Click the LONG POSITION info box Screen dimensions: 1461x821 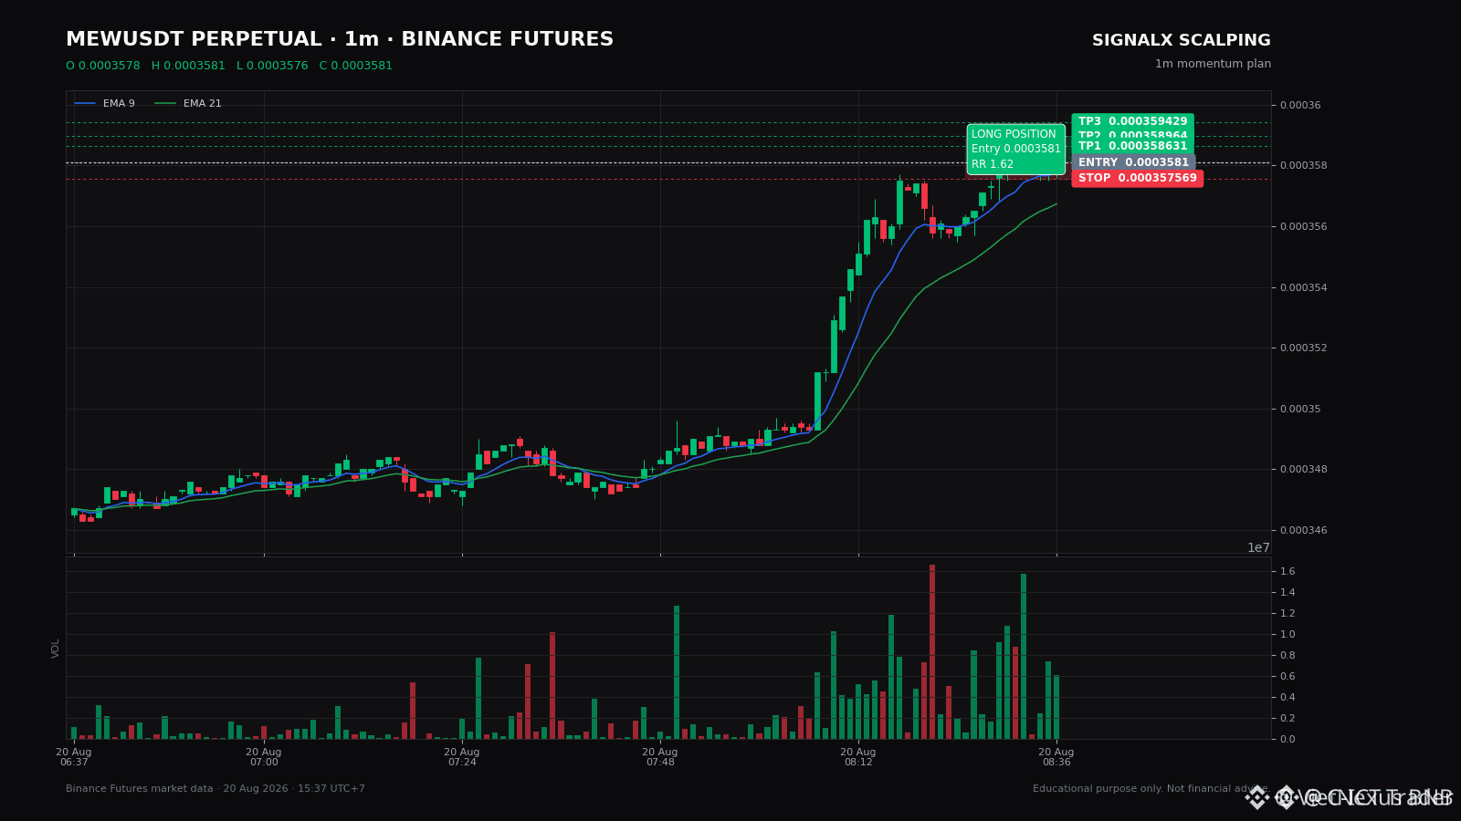1015,149
